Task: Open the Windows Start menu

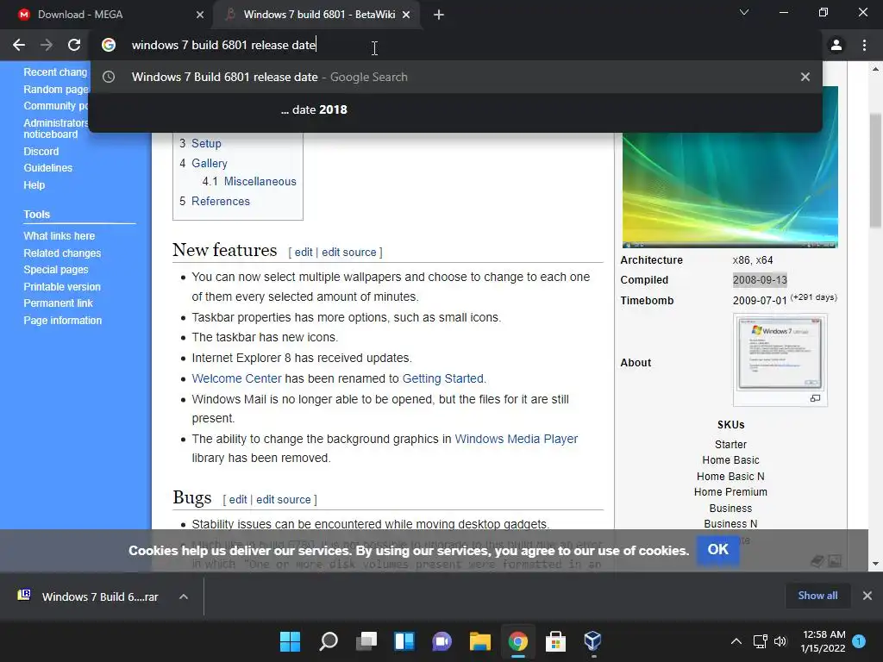Action: click(x=291, y=641)
